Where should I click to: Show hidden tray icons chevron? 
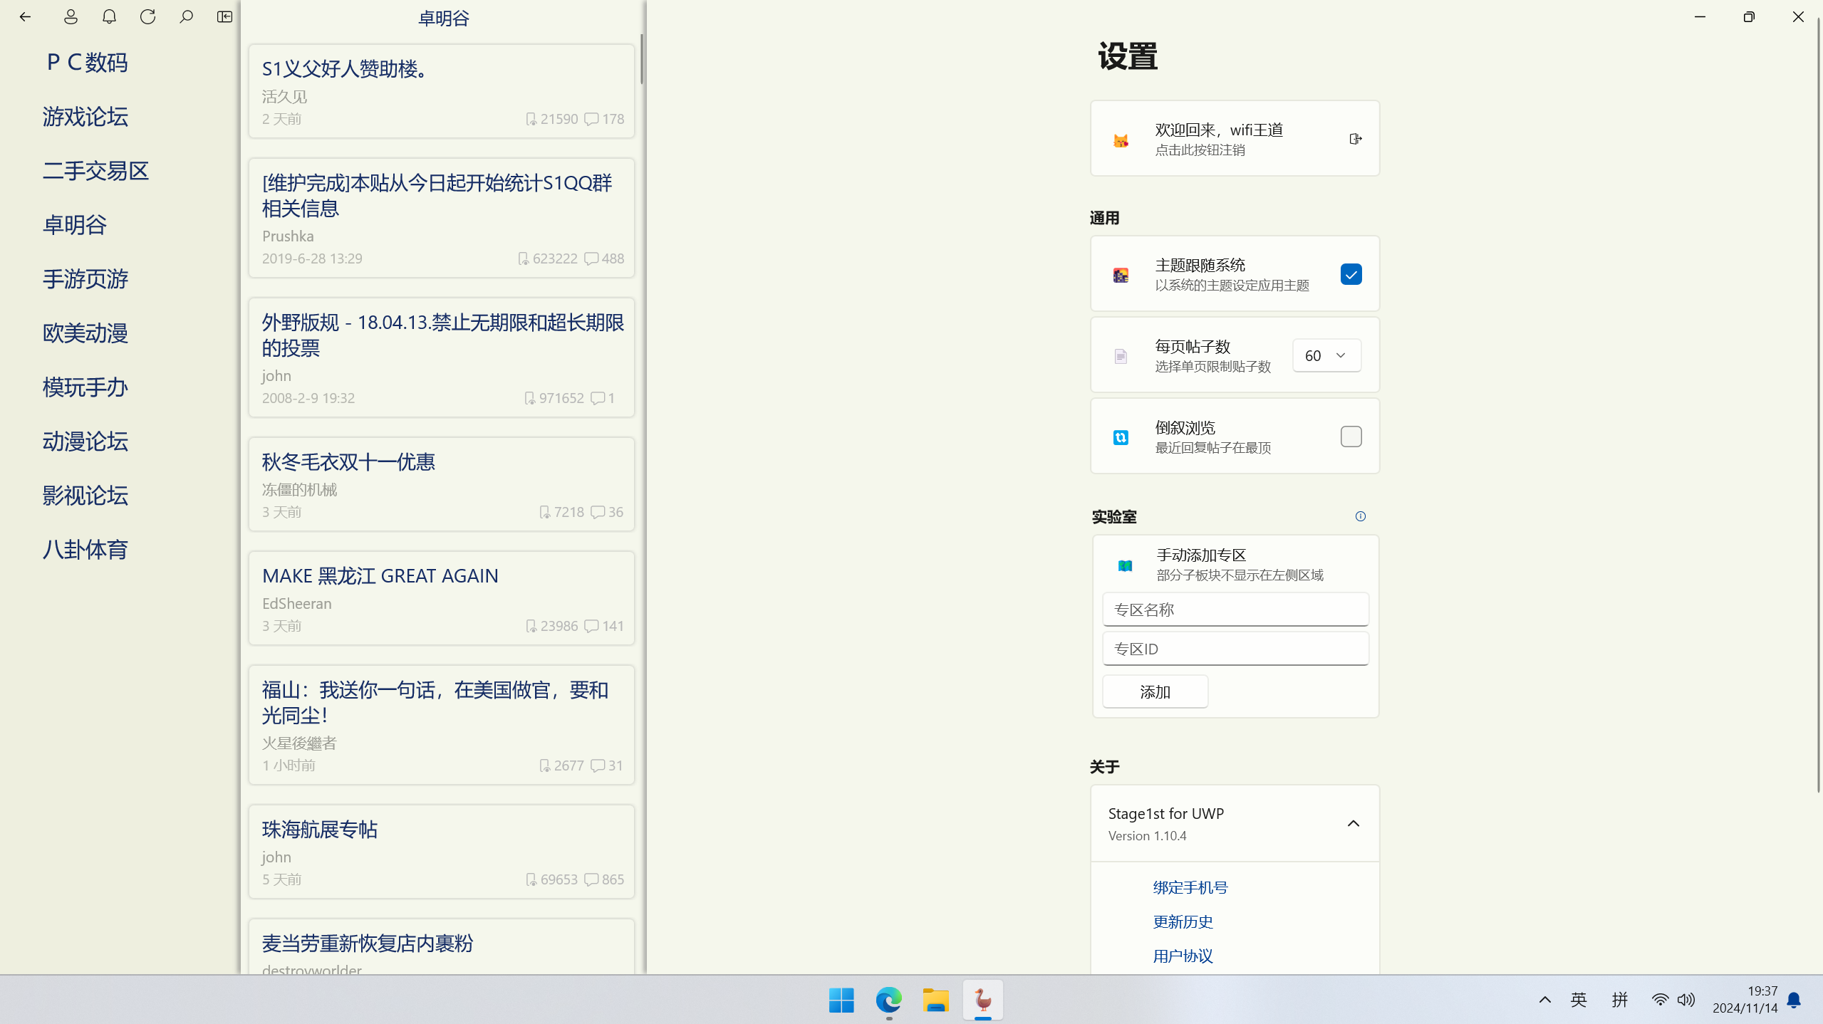tap(1544, 1000)
